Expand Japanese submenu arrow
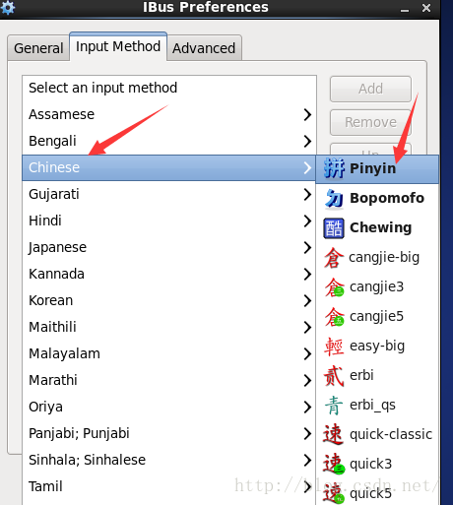 click(307, 247)
